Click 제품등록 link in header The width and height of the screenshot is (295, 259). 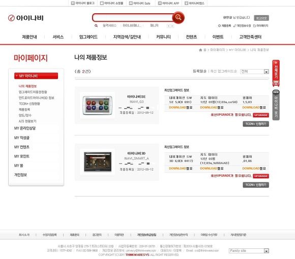224,26
